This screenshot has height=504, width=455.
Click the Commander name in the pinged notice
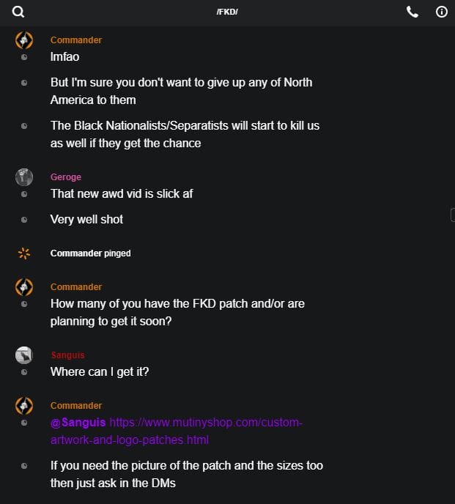pyautogui.click(x=75, y=253)
